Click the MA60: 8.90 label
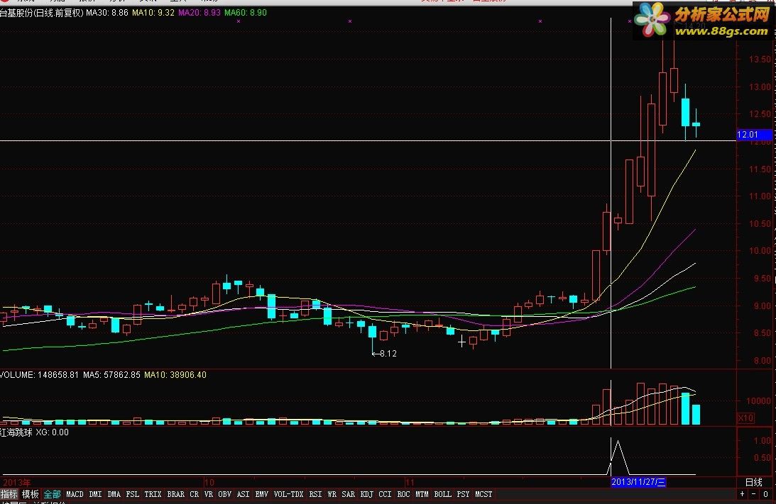Screen dimensions: 776x504 (x=245, y=13)
